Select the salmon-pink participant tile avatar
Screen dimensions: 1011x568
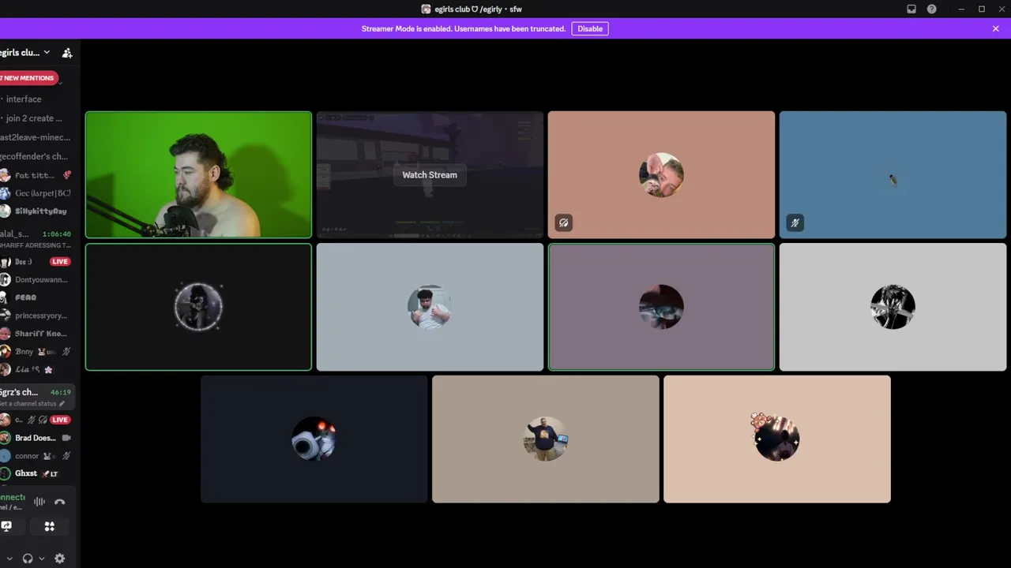(661, 175)
